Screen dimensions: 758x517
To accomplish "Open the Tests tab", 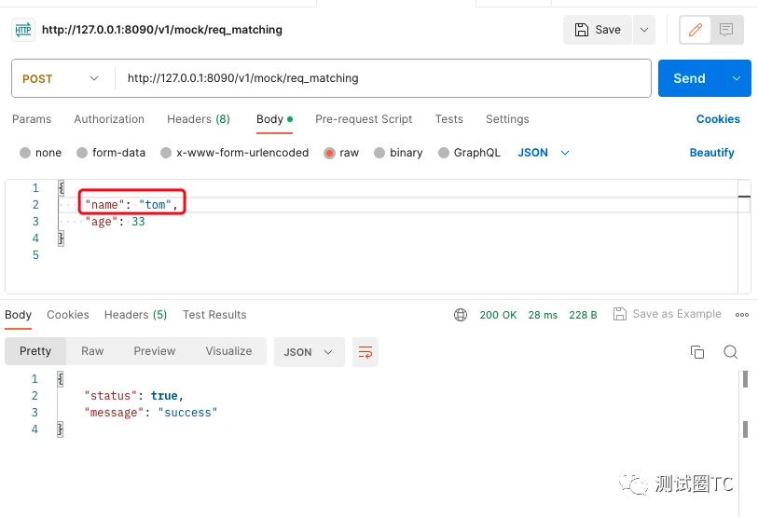I will pyautogui.click(x=449, y=119).
